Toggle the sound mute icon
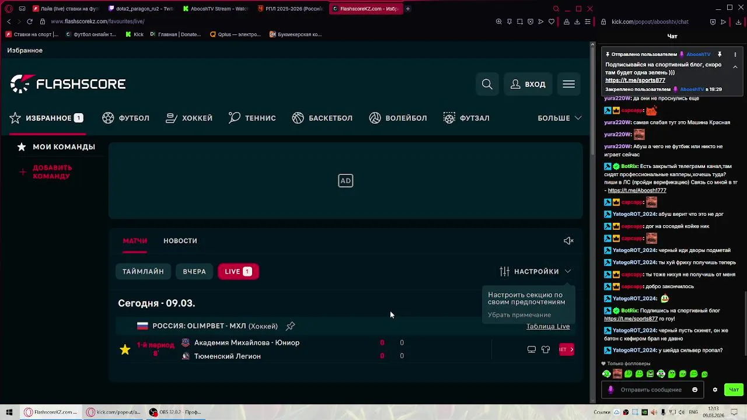 [x=568, y=240]
